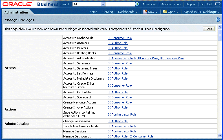
Task: Go to Home
Action: (93, 12)
